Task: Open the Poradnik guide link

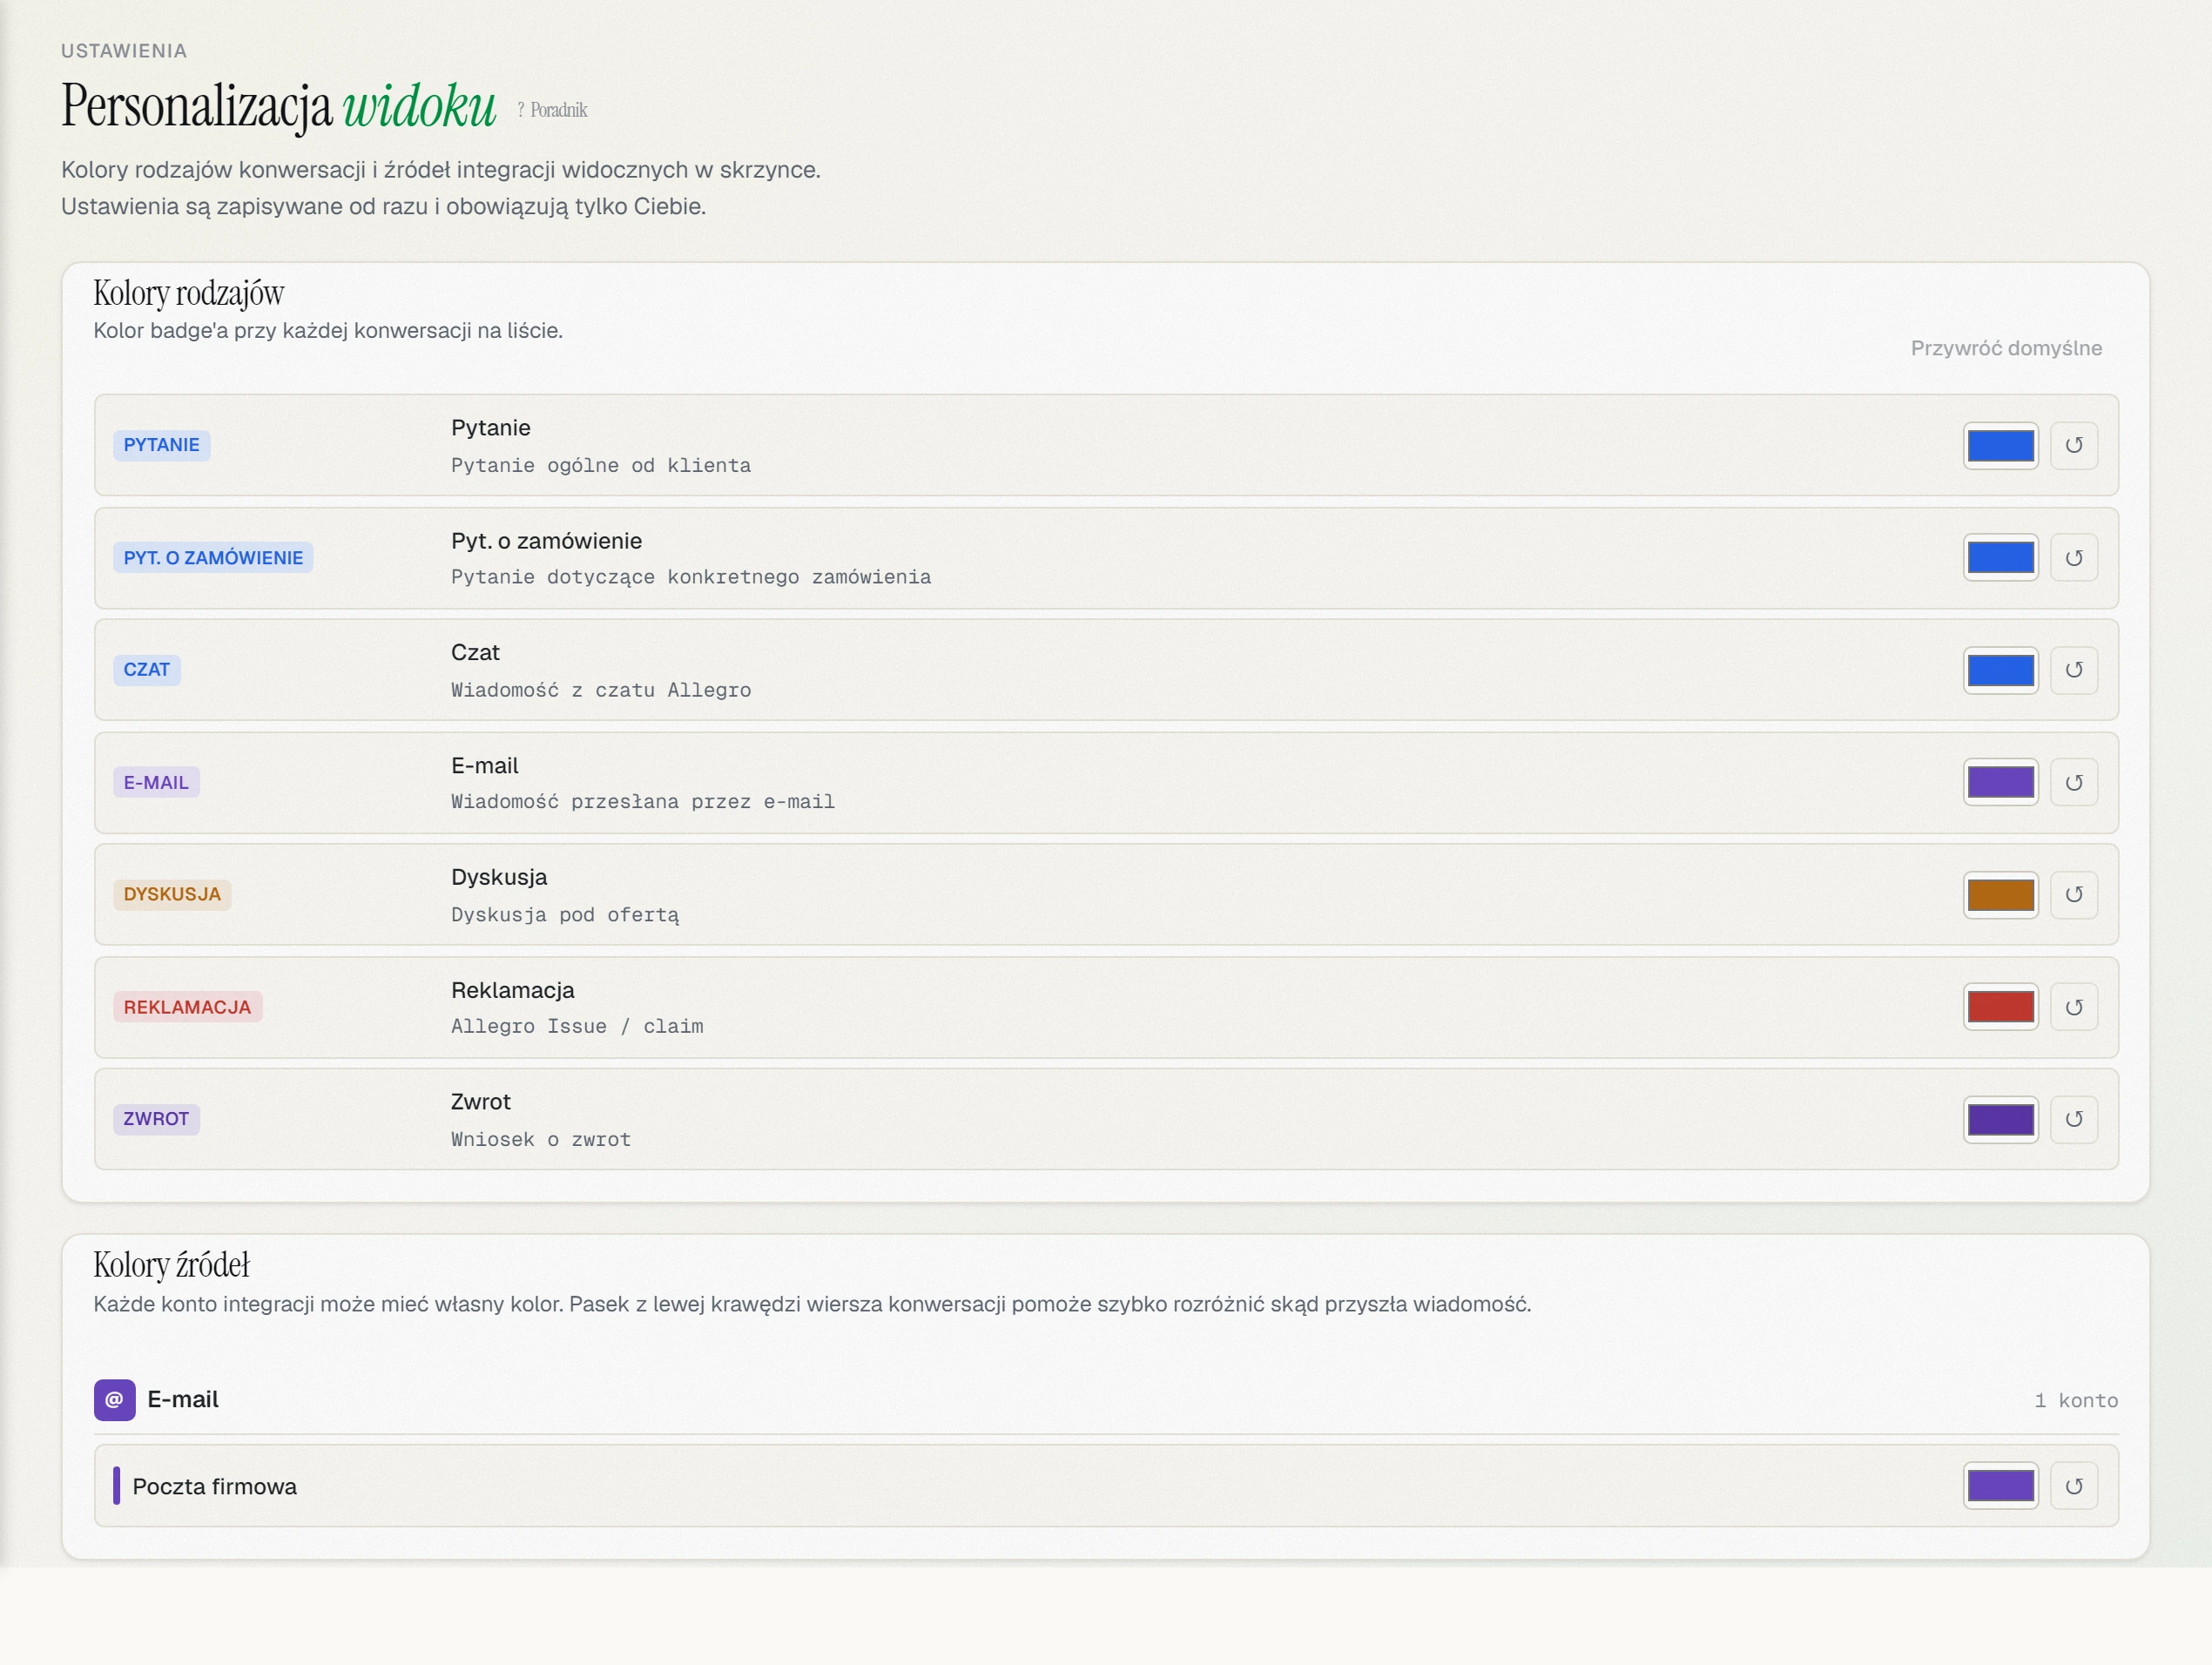Action: pos(552,110)
